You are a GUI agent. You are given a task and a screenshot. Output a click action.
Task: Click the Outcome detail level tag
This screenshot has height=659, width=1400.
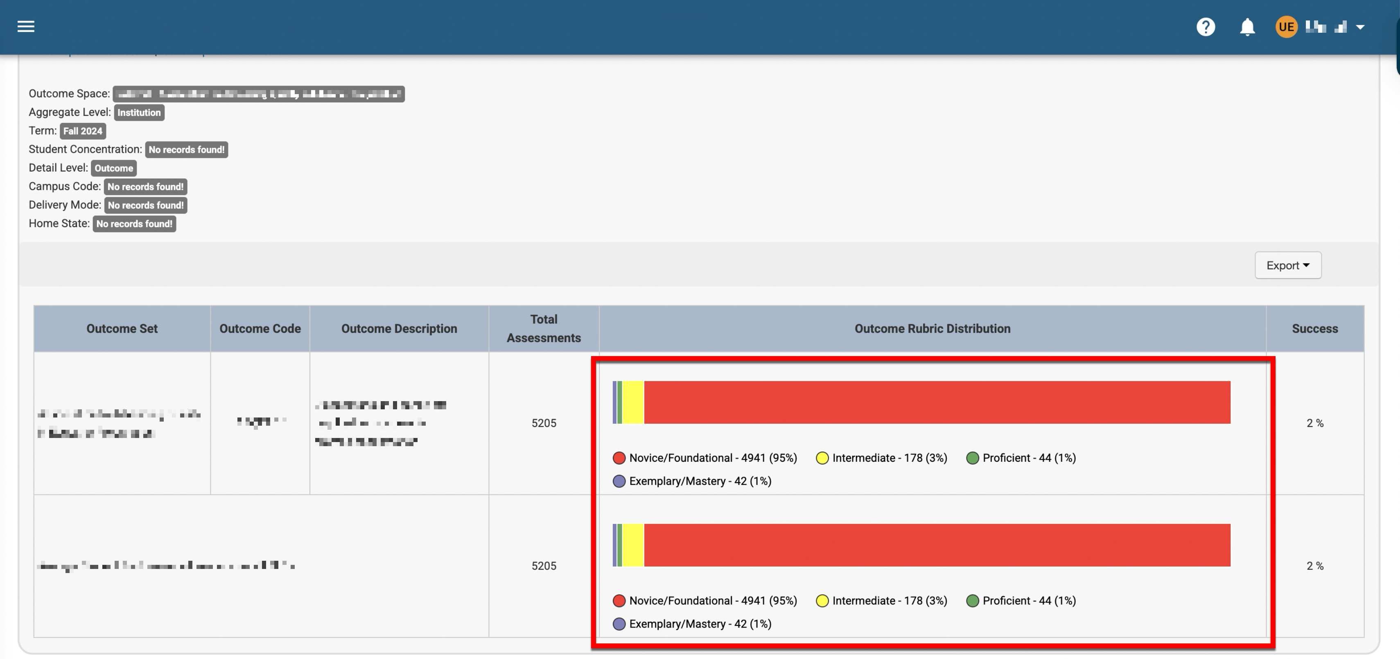pyautogui.click(x=113, y=168)
